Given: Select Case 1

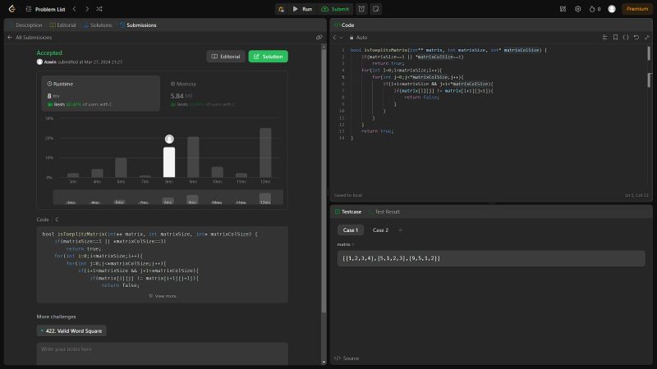Looking at the screenshot, I should tap(351, 230).
